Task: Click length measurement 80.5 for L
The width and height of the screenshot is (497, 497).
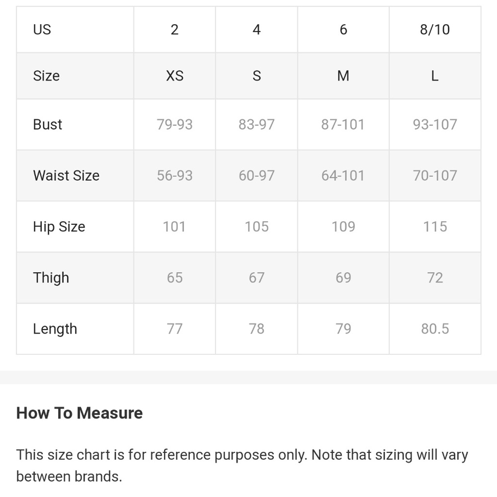Action: [435, 329]
